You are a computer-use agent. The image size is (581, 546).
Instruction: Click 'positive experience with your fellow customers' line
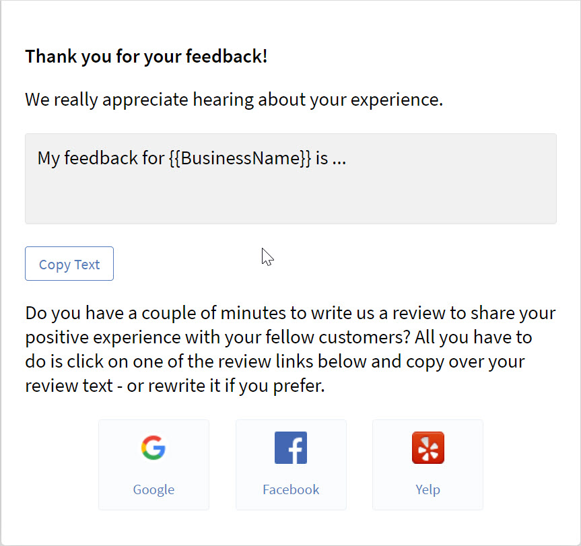(x=218, y=337)
